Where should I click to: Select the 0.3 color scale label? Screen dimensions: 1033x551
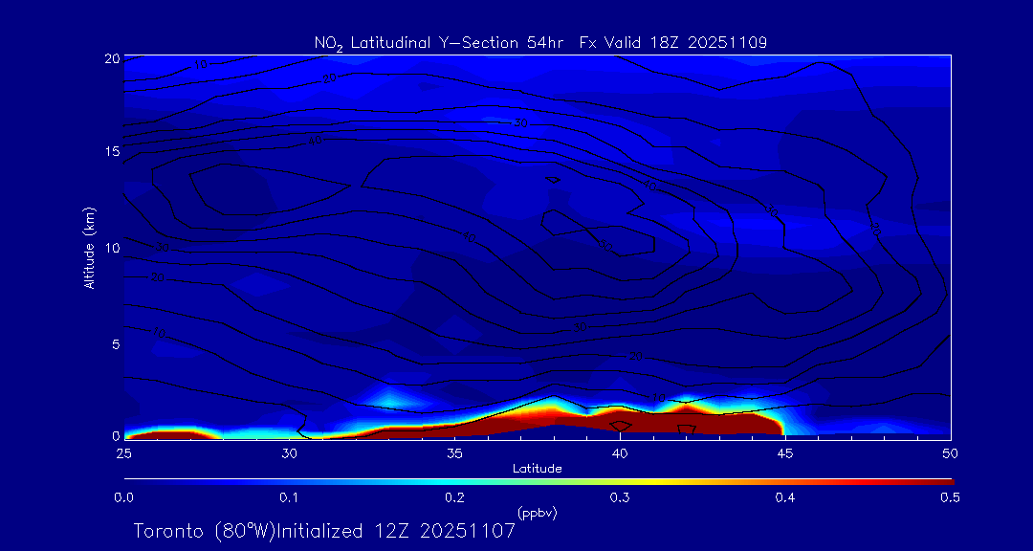pyautogui.click(x=620, y=497)
